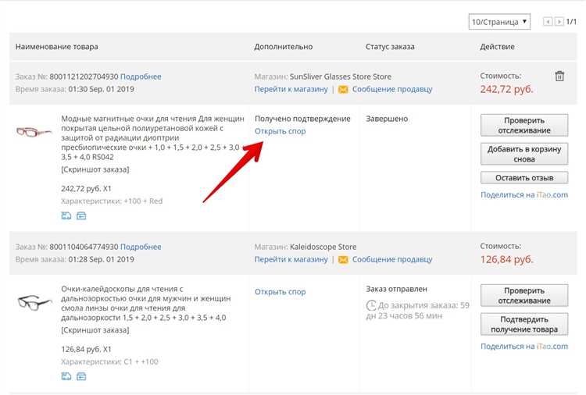586x395 pixels.
Task: Open the 10/Страница items-per-page dropdown
Action: click(499, 22)
